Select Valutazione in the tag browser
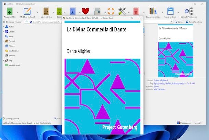 (14, 51)
